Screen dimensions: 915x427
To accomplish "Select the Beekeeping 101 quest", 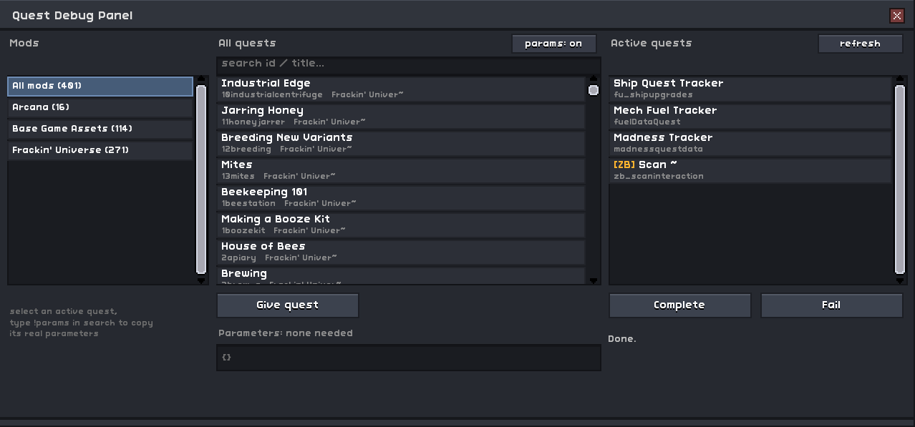I will 401,197.
